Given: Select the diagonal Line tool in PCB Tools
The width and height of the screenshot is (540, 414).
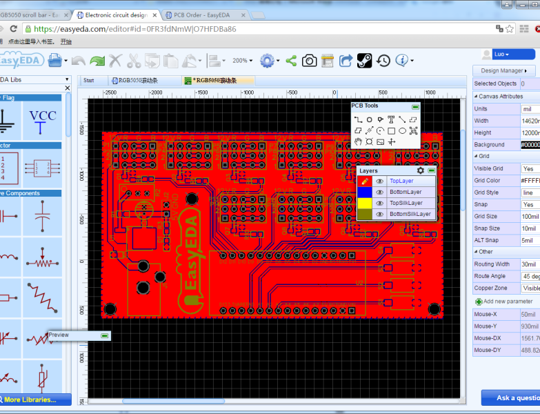Looking at the screenshot, I should (x=402, y=120).
